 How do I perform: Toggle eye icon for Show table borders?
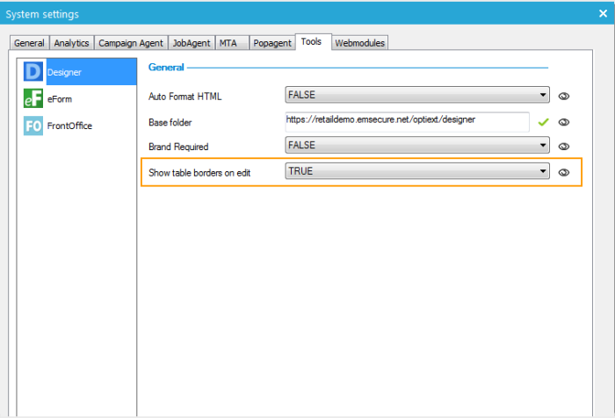pos(564,172)
